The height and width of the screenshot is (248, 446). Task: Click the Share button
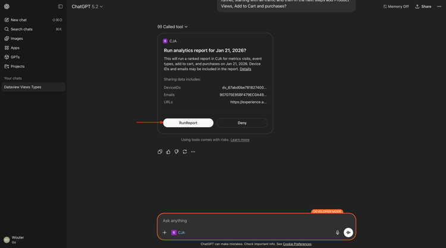pyautogui.click(x=423, y=7)
